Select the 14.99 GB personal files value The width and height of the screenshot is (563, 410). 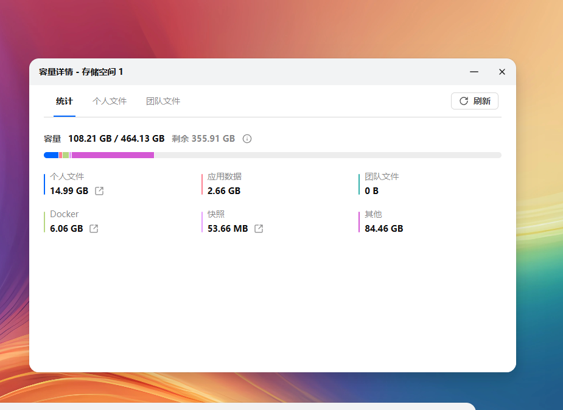pos(69,191)
